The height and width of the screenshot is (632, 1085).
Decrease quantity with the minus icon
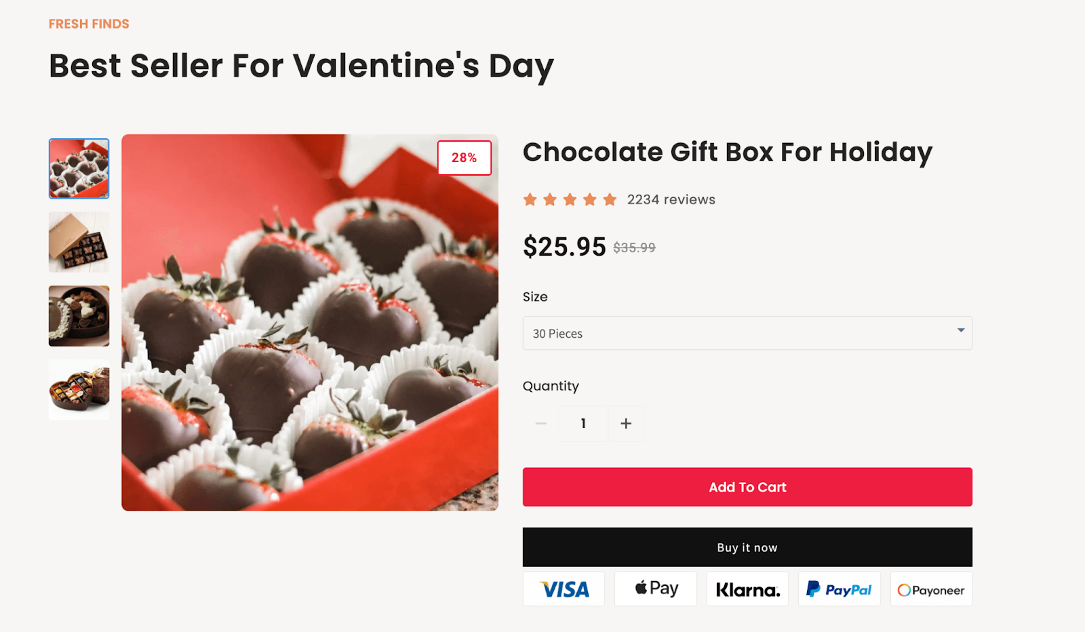pyautogui.click(x=541, y=424)
